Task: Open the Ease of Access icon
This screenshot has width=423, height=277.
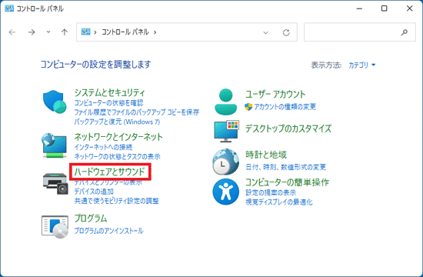Action: click(226, 192)
